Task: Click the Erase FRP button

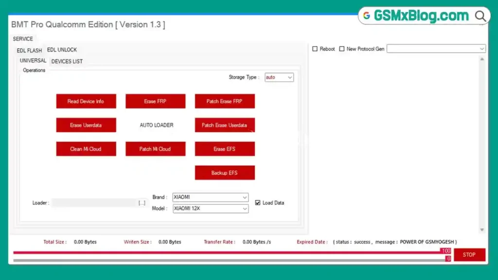Action: click(x=155, y=101)
